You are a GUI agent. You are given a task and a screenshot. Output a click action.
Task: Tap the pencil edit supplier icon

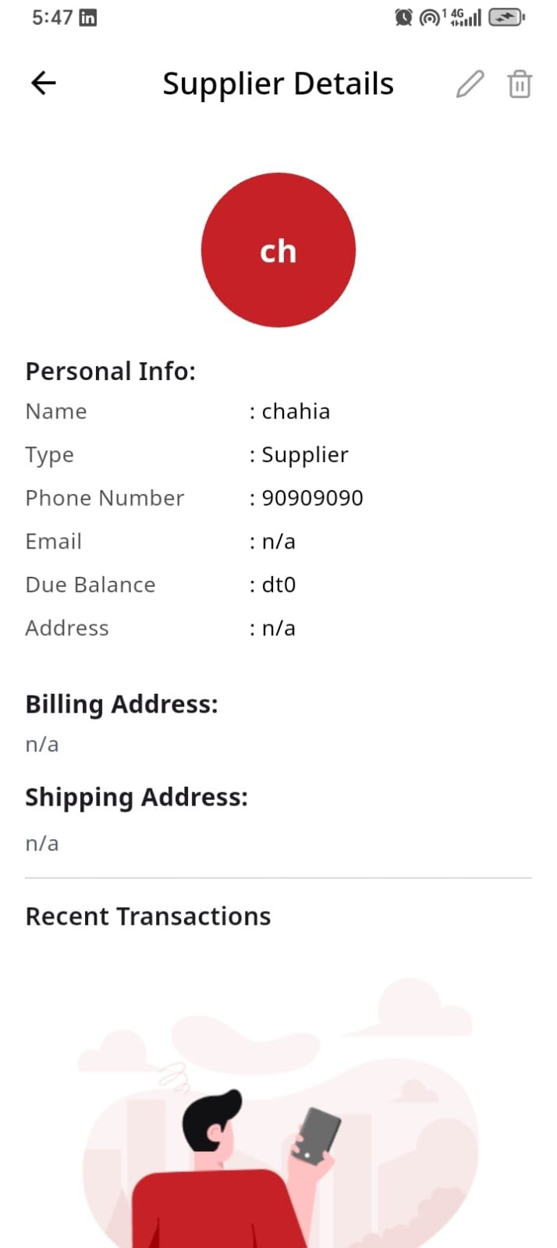[x=470, y=84]
